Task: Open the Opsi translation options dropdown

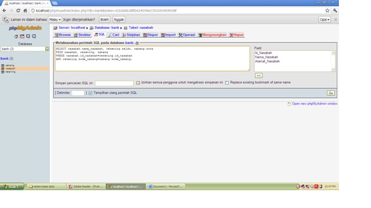Action: [324, 19]
